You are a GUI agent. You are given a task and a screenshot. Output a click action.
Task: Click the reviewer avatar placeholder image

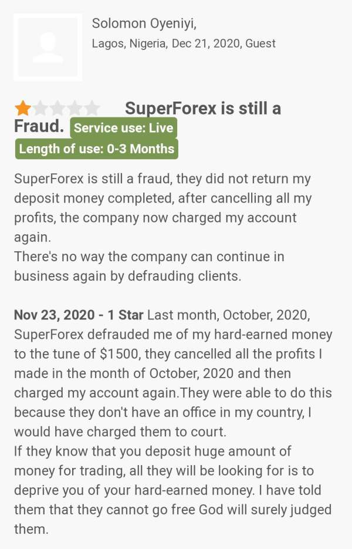(48, 47)
